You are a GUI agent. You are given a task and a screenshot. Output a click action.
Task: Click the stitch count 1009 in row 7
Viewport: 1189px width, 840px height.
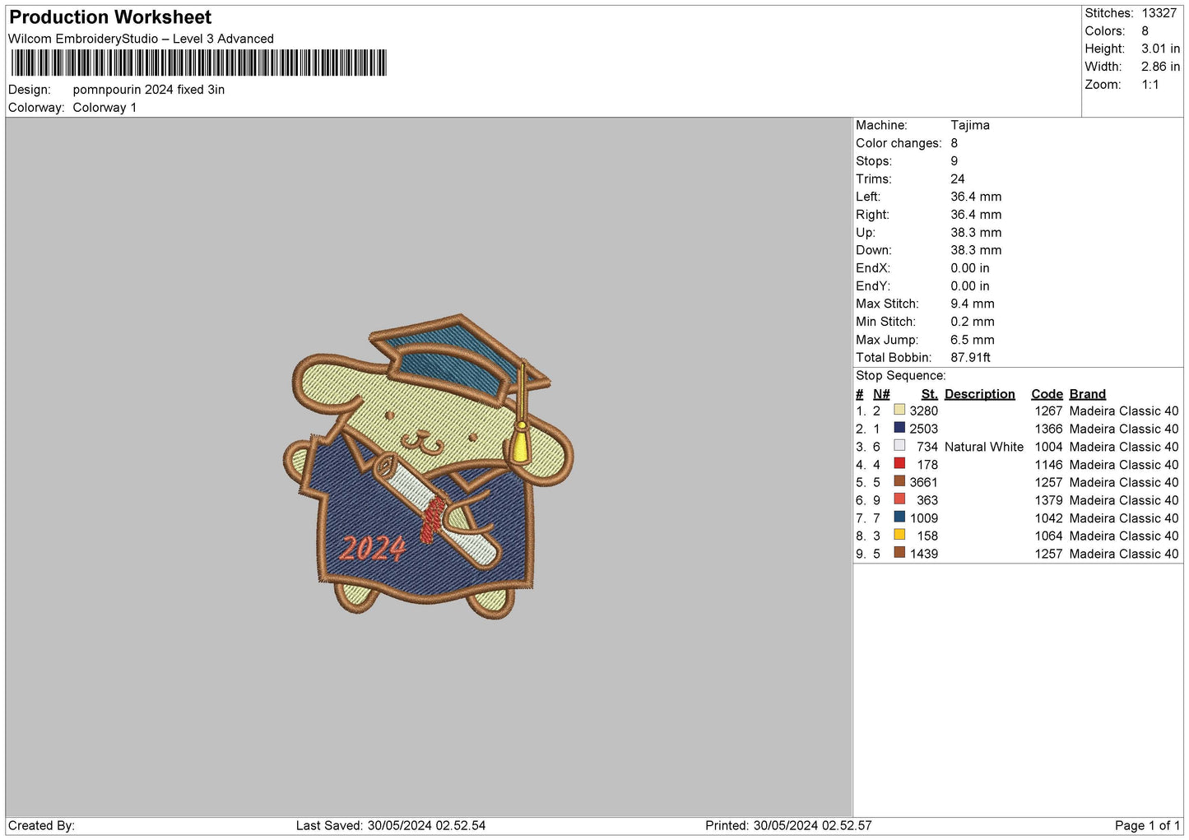click(924, 518)
